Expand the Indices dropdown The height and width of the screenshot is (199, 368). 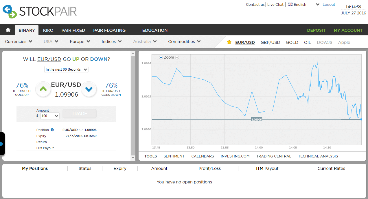(x=112, y=42)
